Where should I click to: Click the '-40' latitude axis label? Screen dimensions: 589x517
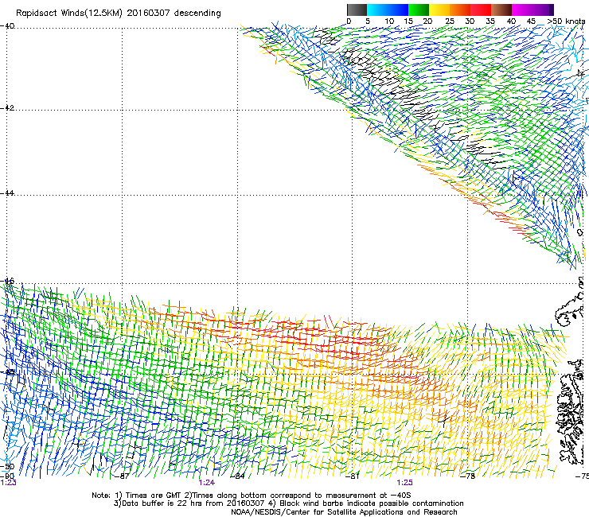(x=7, y=26)
